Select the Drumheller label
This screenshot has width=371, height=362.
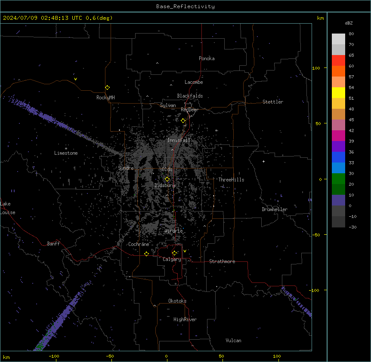[x=275, y=209]
